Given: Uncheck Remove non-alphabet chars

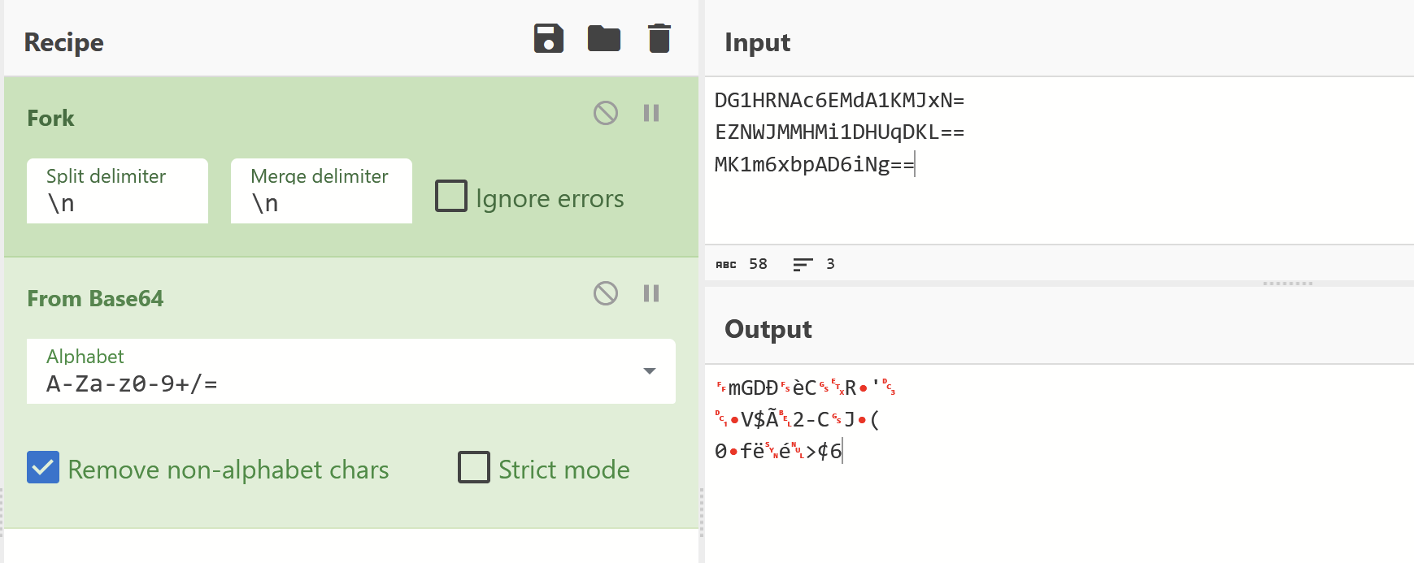Looking at the screenshot, I should [42, 467].
